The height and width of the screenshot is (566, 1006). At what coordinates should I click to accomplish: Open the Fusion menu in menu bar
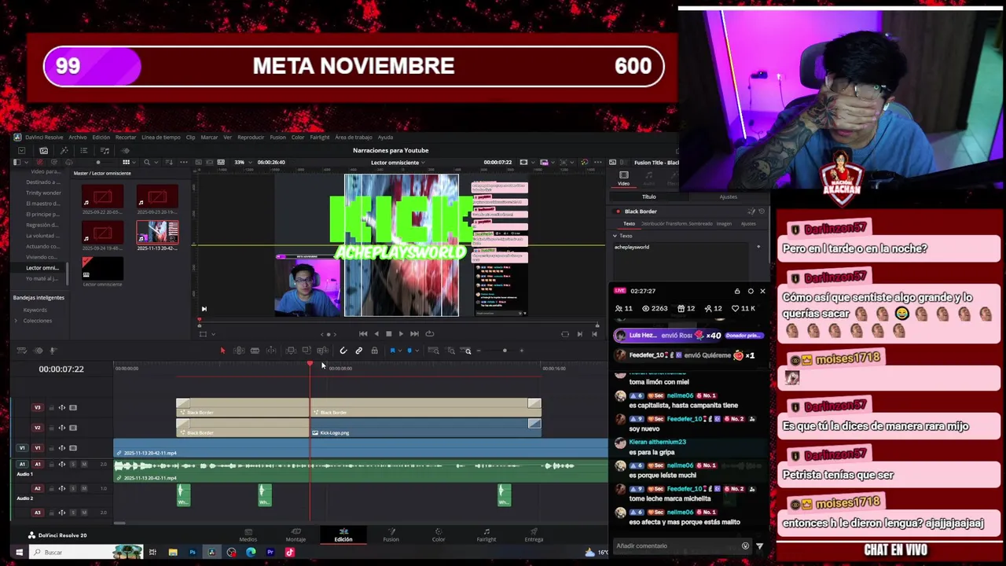pyautogui.click(x=277, y=138)
